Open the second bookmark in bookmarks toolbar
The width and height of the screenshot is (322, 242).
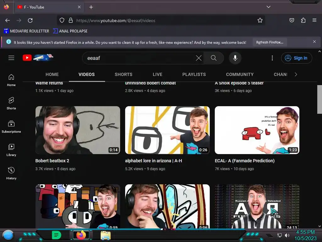[70, 31]
